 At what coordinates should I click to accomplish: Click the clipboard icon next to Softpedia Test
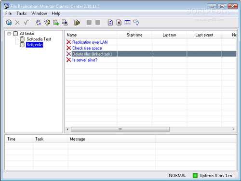coord(22,39)
